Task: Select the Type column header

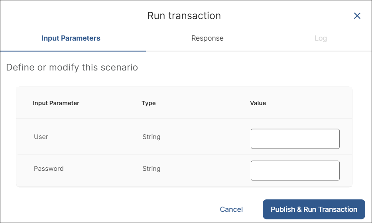Action: [x=149, y=103]
